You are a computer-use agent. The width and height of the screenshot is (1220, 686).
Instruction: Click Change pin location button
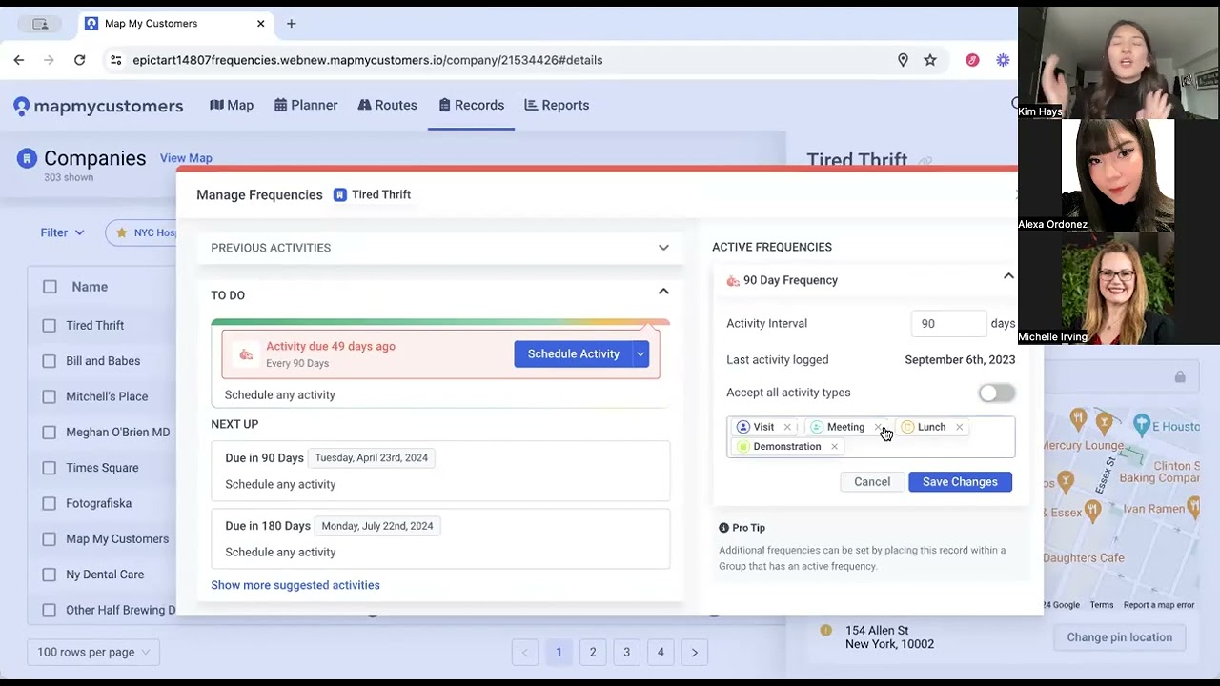(x=1119, y=637)
